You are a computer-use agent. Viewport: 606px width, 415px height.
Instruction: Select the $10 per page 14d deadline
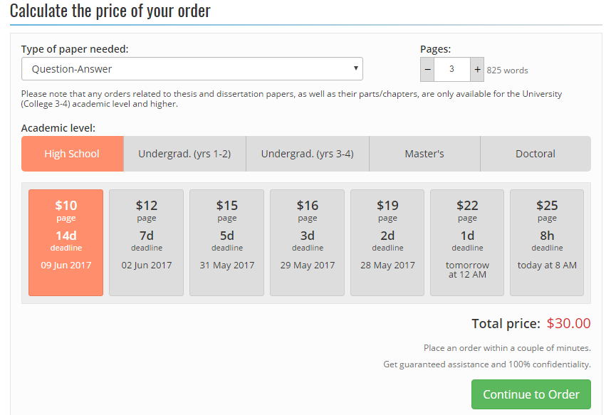[66, 242]
